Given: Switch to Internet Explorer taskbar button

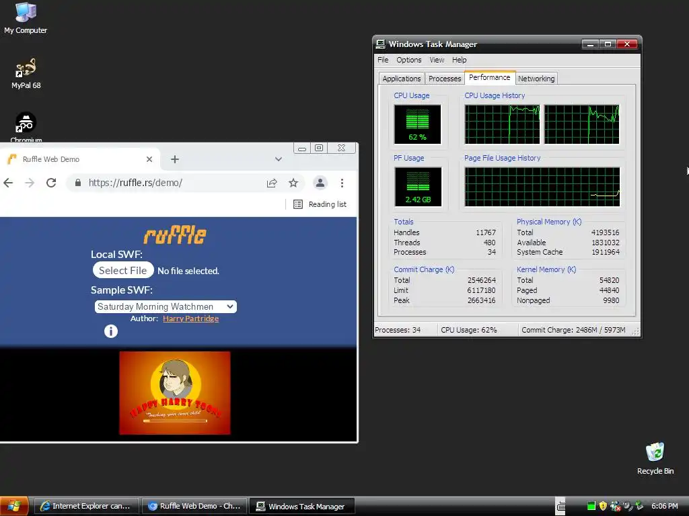Looking at the screenshot, I should [x=87, y=507].
